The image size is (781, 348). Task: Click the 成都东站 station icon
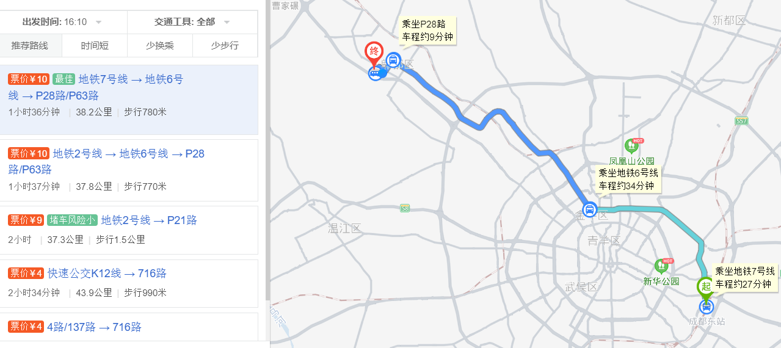(x=707, y=306)
